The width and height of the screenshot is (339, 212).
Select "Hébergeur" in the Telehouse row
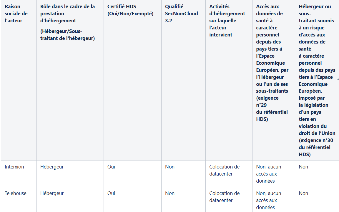pos(52,193)
